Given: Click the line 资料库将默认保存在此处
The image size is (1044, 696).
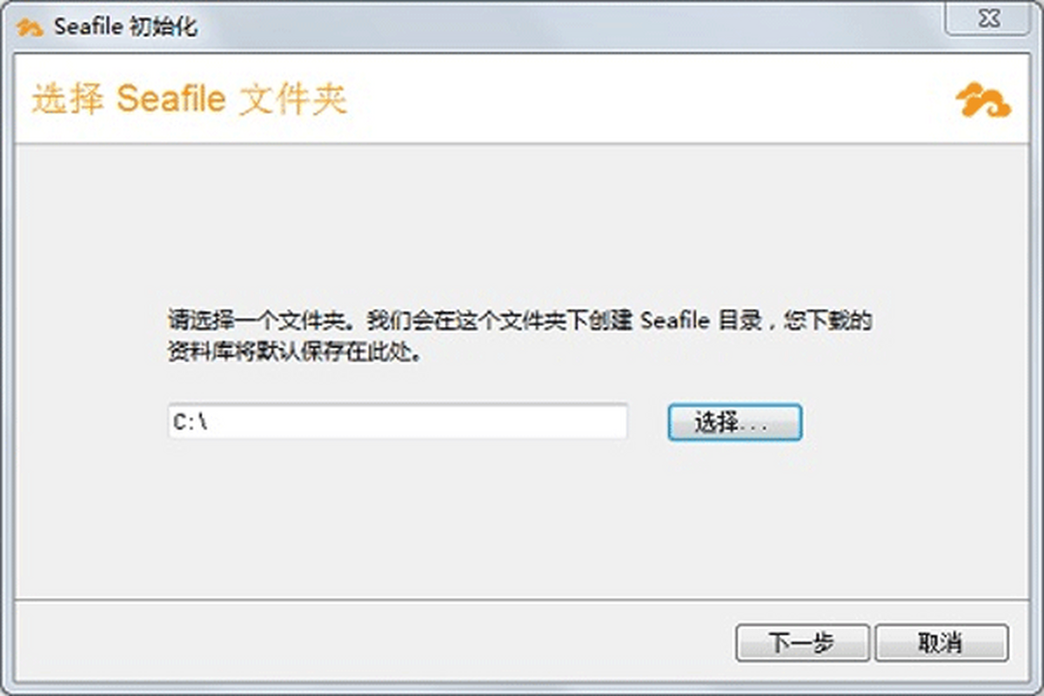Looking at the screenshot, I should pos(294,355).
